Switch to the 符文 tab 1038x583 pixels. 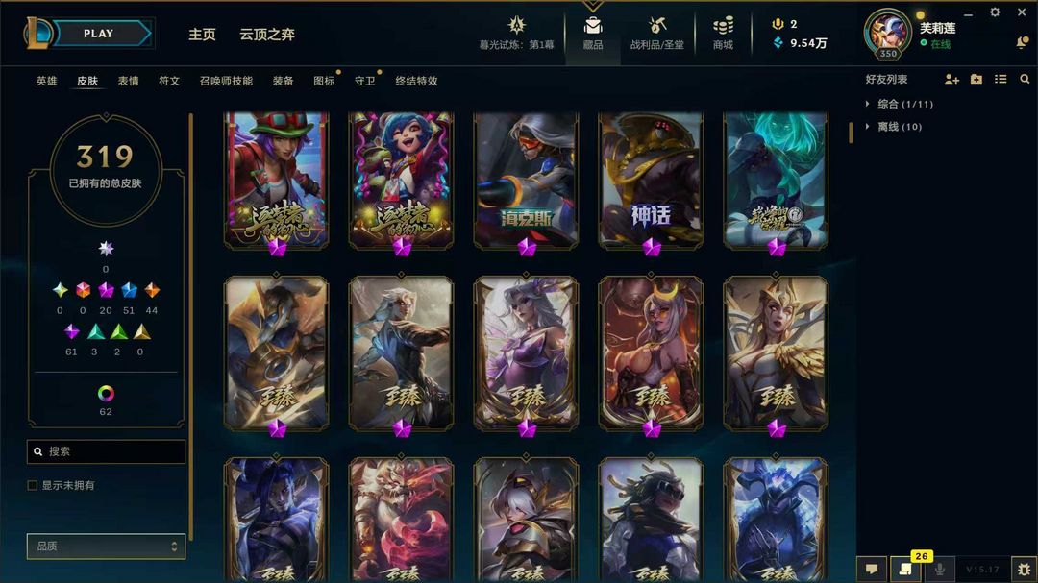(x=169, y=81)
